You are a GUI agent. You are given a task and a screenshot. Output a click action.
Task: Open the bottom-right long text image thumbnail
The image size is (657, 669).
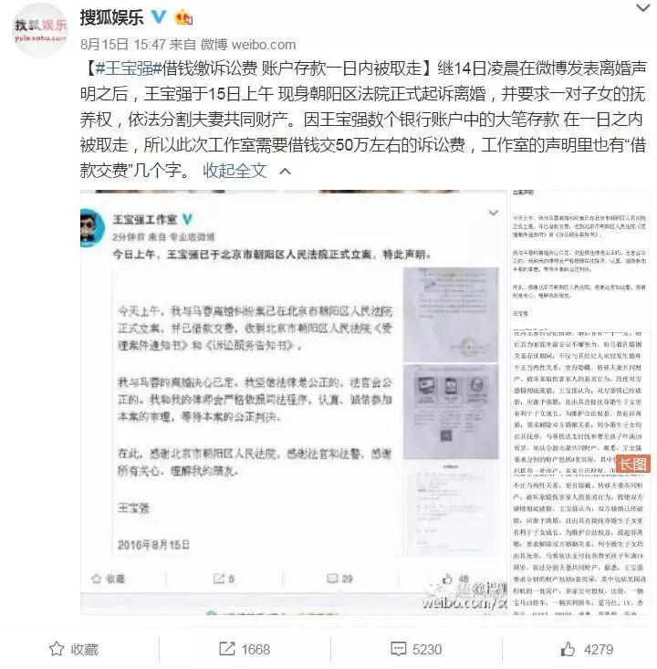(580, 545)
